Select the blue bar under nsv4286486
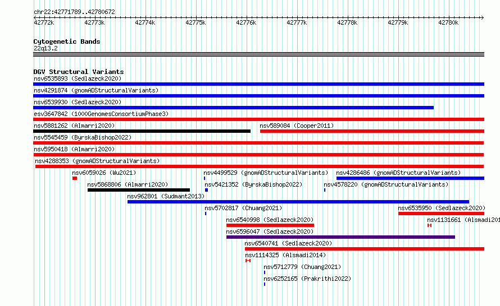This screenshot has height=306, width=500. pyautogui.click(x=411, y=178)
